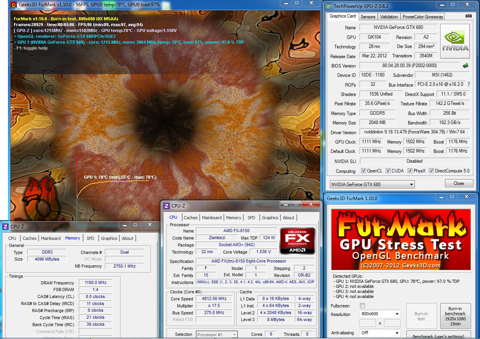Click the Core Voltage 1.536 V value
Viewport: 480px width, 339px height.
coord(263,252)
